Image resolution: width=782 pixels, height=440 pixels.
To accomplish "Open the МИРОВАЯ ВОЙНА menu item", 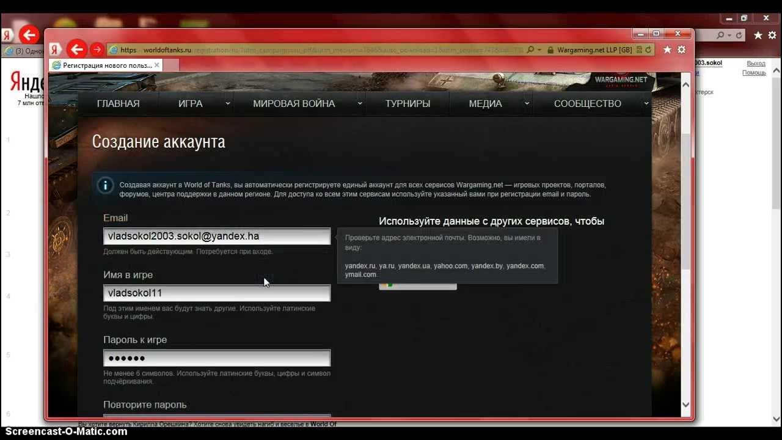I will click(294, 104).
